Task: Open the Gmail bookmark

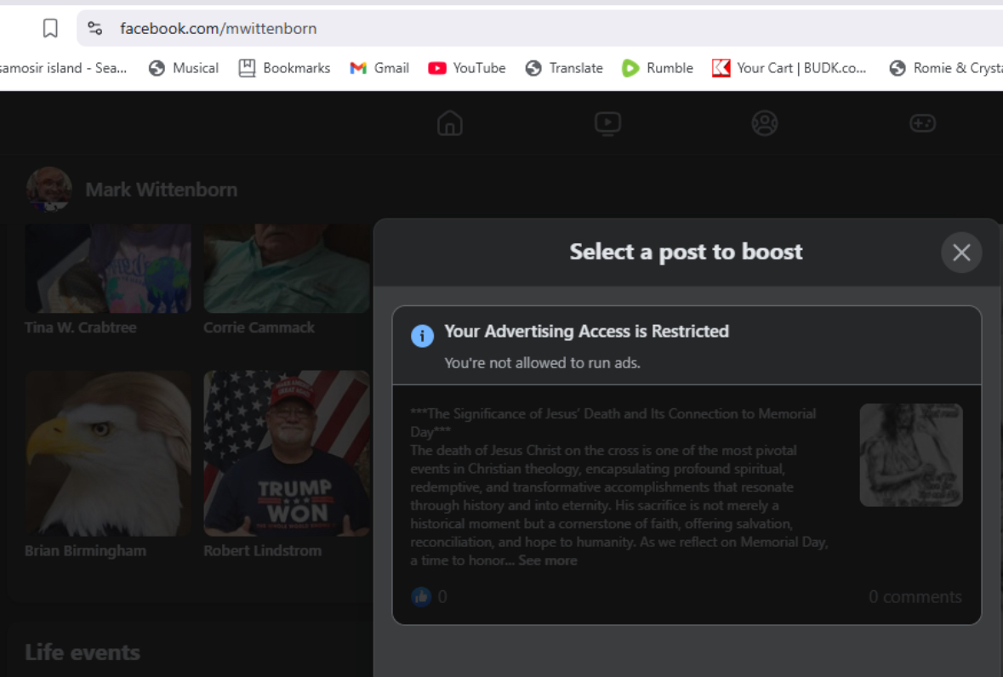Action: [x=379, y=68]
